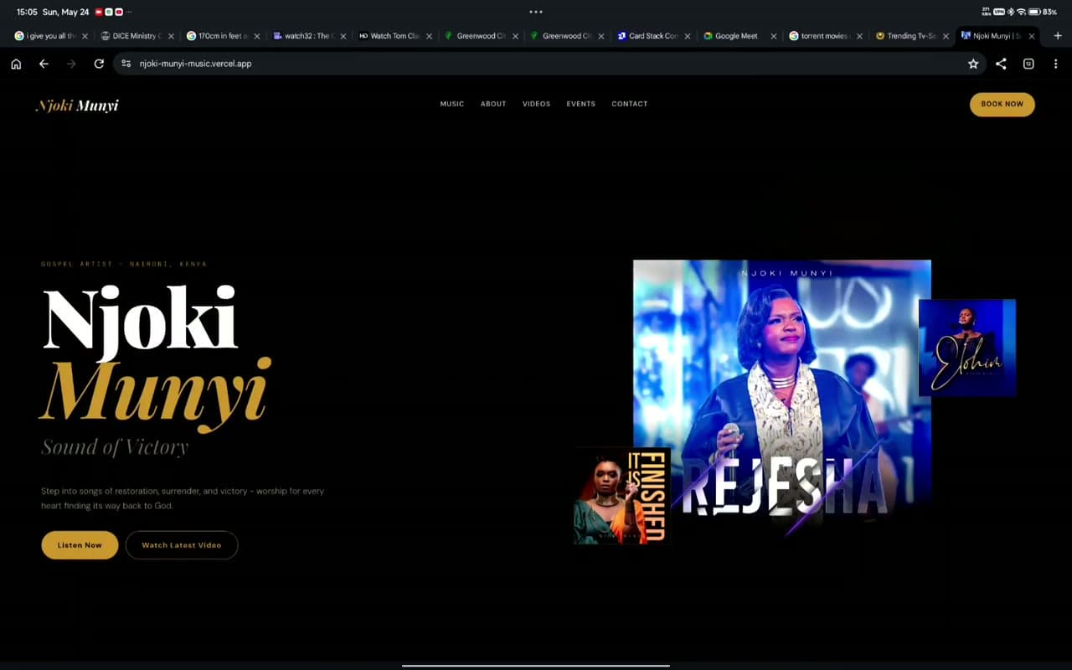The image size is (1072, 670).
Task: Open the browser three-dot menu
Action: [x=1055, y=64]
